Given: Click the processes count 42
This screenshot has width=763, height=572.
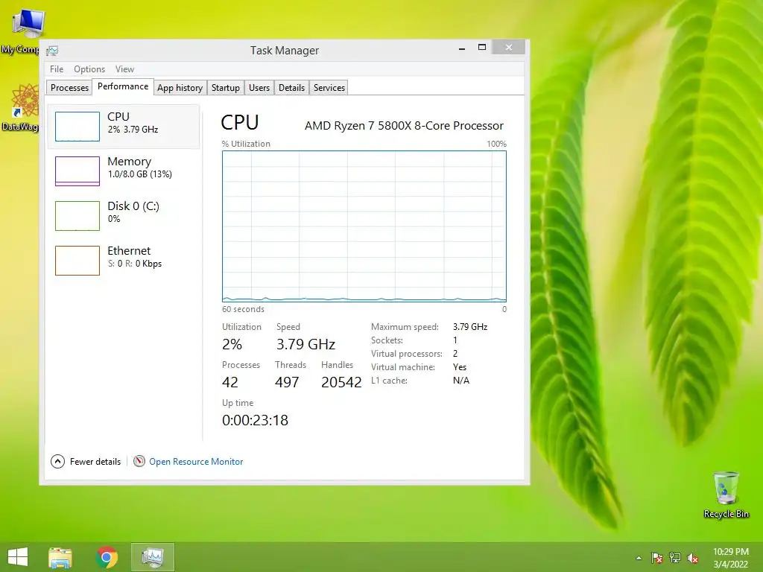Looking at the screenshot, I should (230, 382).
